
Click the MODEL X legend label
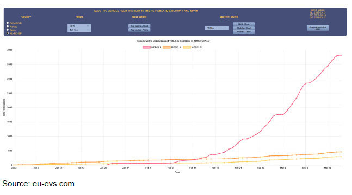click(176, 47)
